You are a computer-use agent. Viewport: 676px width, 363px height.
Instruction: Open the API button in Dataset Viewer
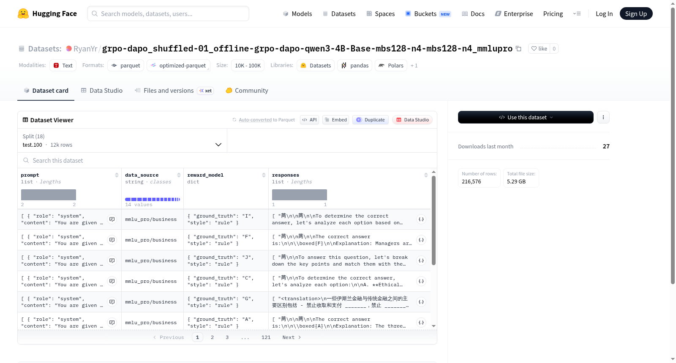click(309, 120)
